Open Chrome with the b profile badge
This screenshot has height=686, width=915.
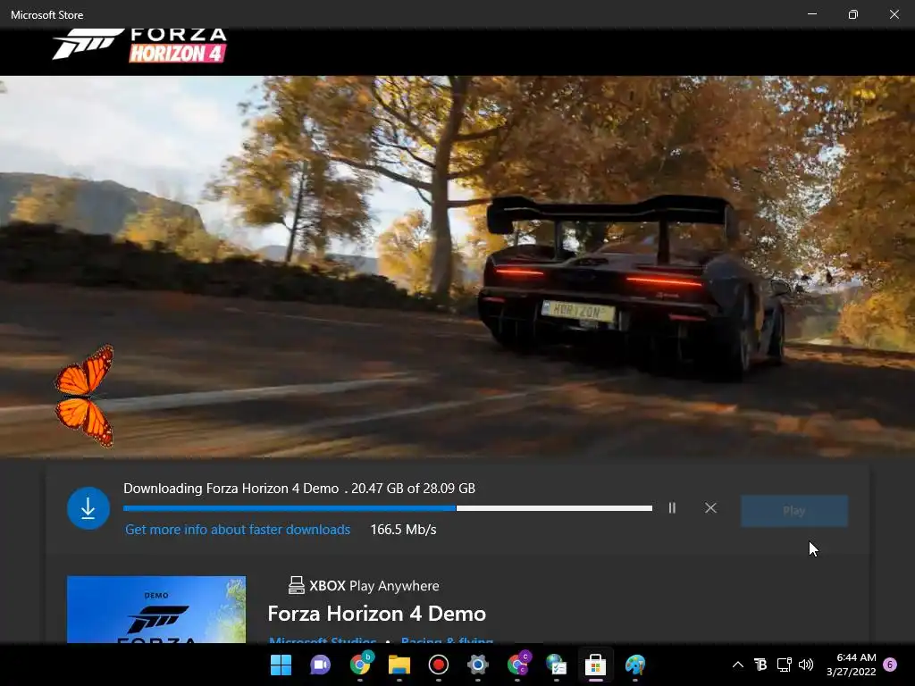pyautogui.click(x=360, y=665)
